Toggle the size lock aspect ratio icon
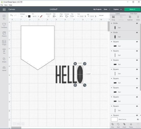This screenshot has width=141, height=129. [x=88, y=14]
